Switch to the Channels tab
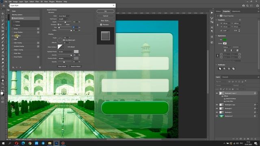The height and width of the screenshot is (146, 260). pyautogui.click(x=225, y=77)
